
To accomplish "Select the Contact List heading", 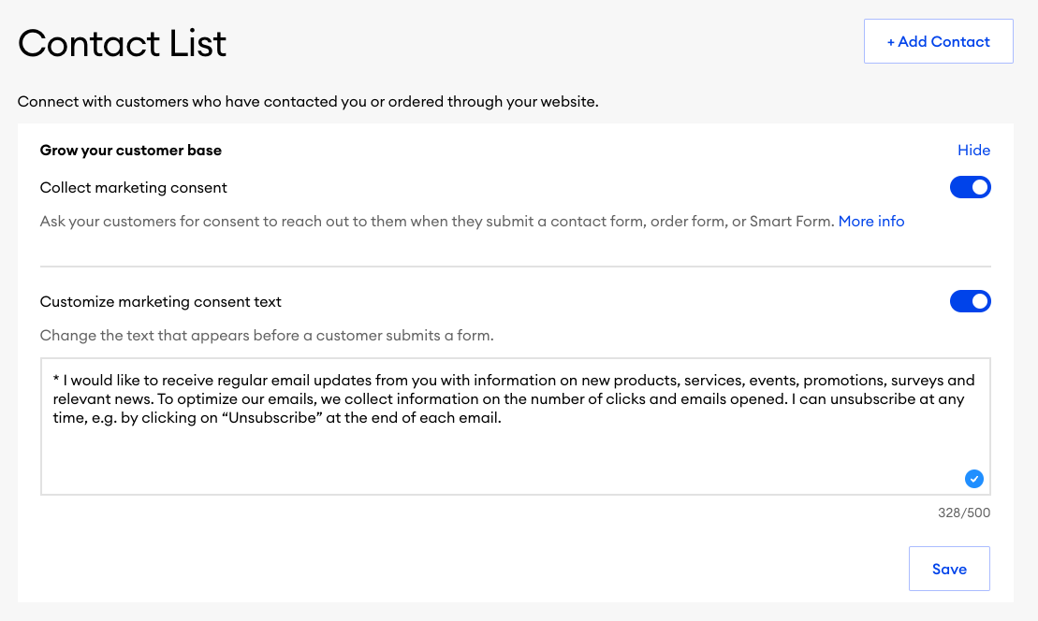I will [122, 44].
